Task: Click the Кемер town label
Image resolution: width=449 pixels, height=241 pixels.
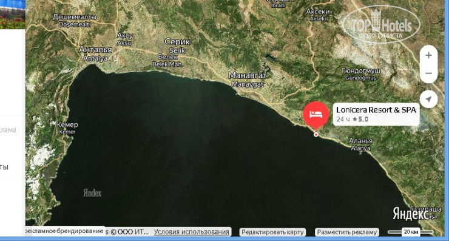Action: 67,124
